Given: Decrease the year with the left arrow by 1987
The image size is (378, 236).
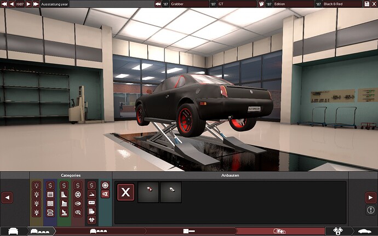Looking at the screenshot, I should coord(5,4).
